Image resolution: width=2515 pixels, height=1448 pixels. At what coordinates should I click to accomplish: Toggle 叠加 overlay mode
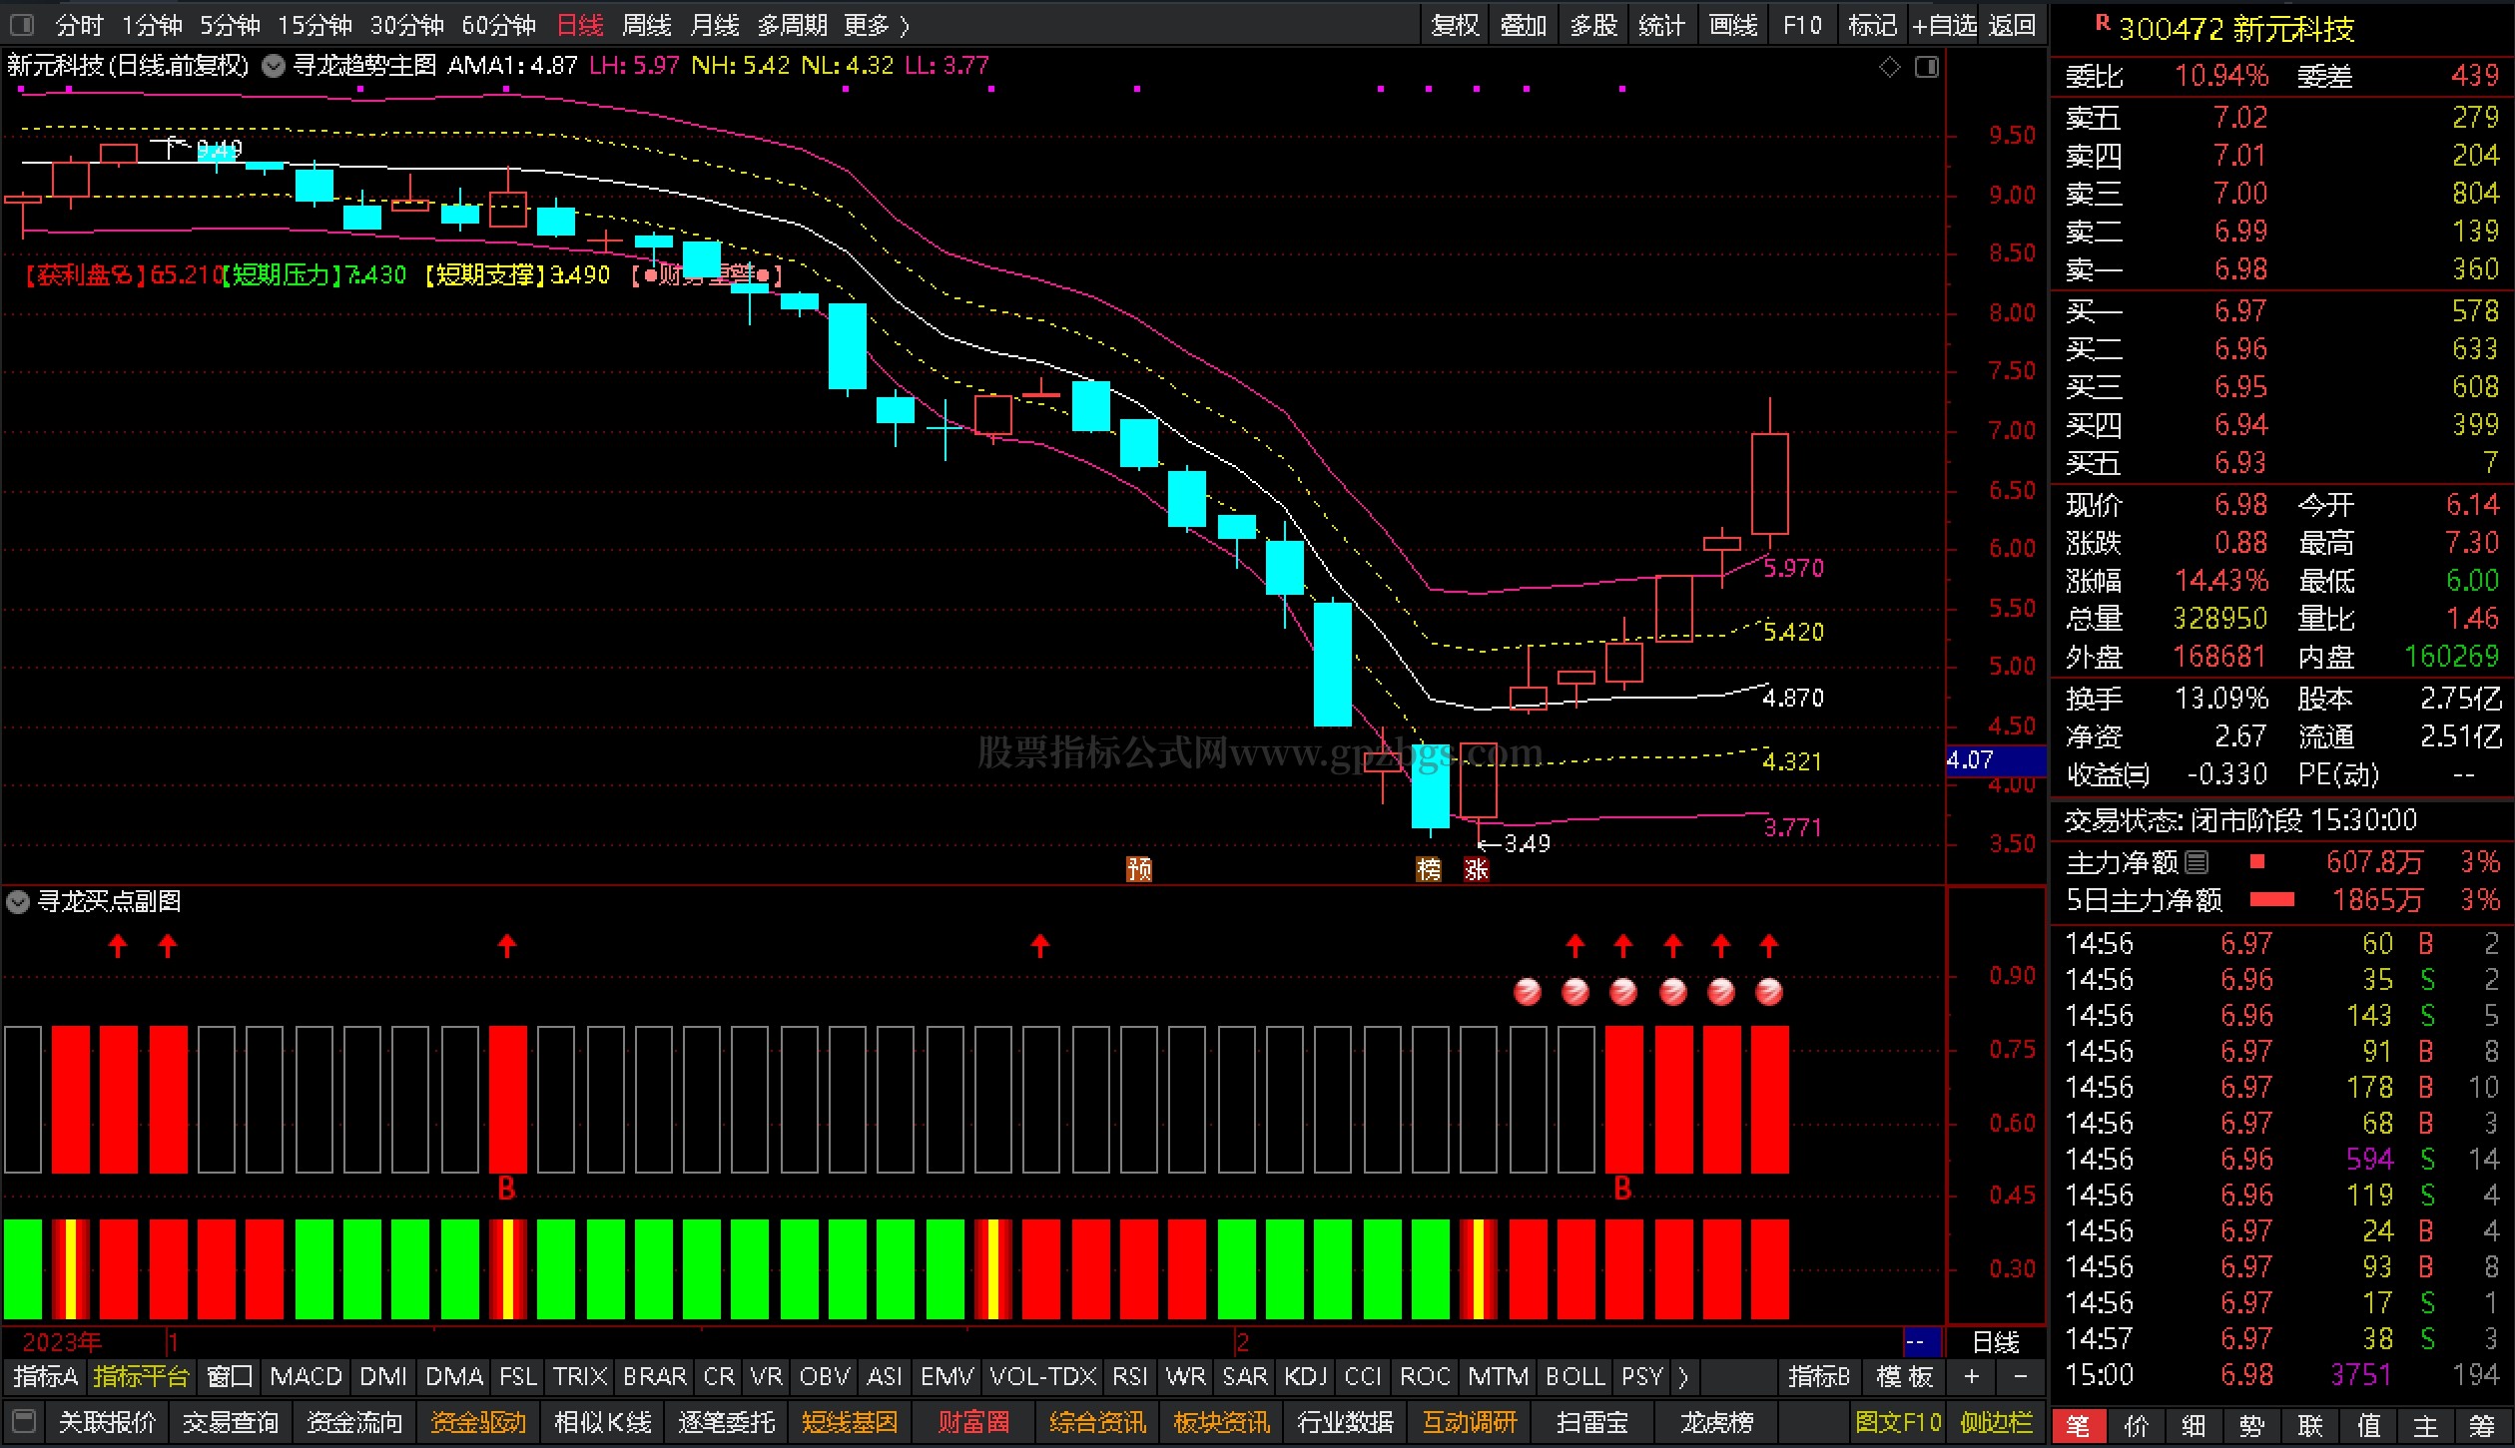[1523, 25]
